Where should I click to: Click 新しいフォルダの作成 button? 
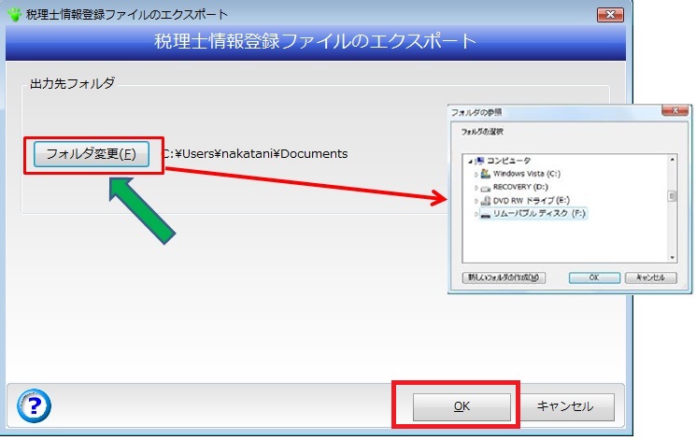coord(504,277)
